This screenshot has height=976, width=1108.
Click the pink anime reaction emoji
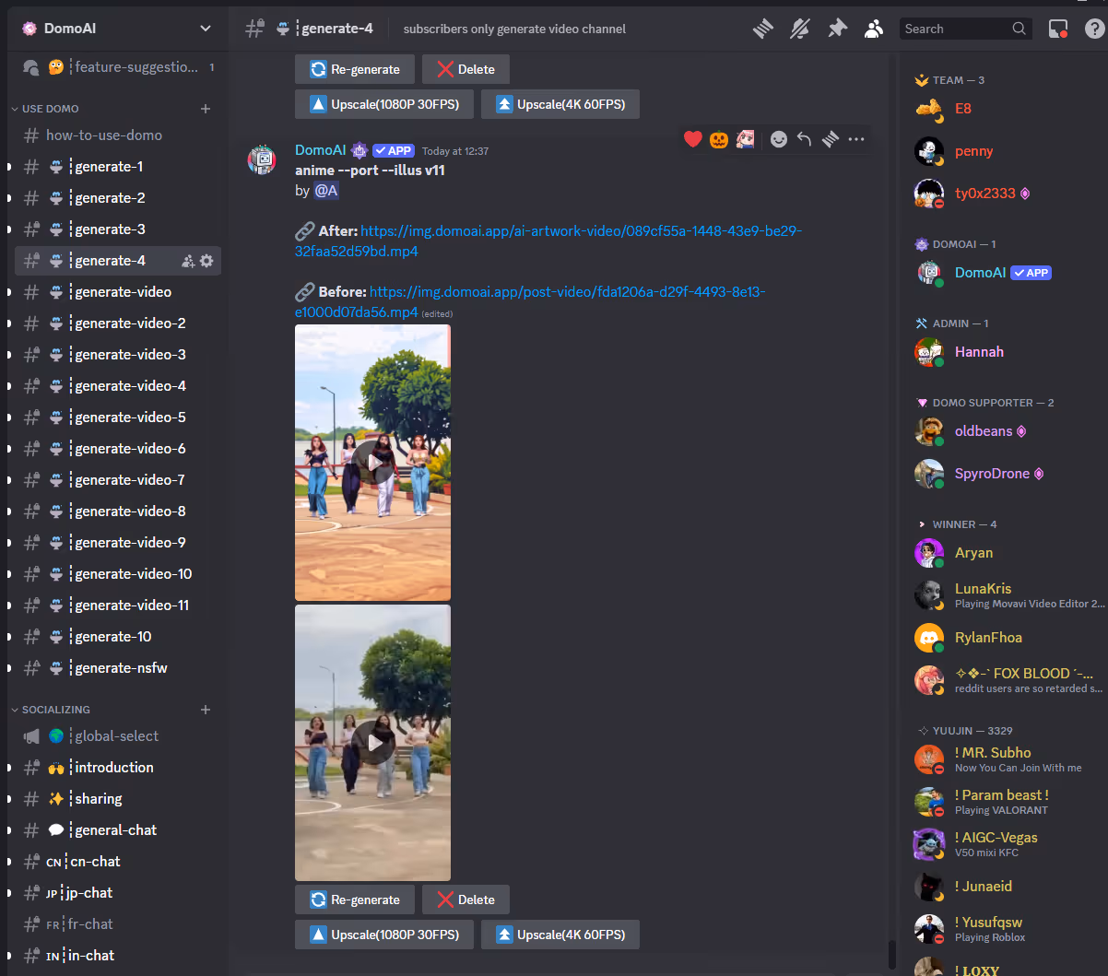tap(745, 139)
